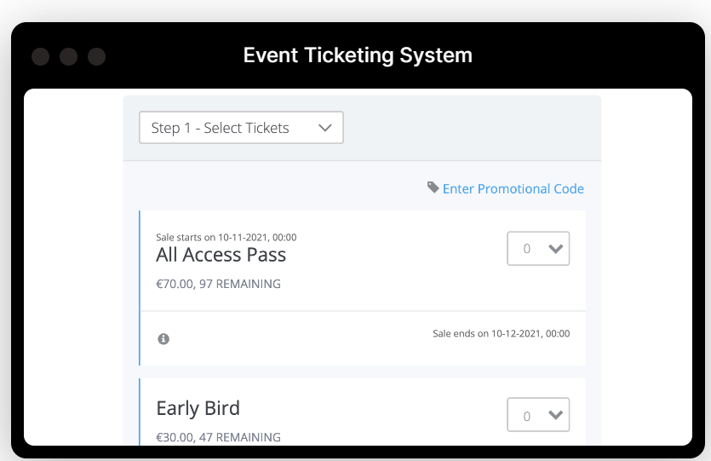711x461 pixels.
Task: Click the Sale starts on 10-11-2021 text
Action: pos(226,238)
